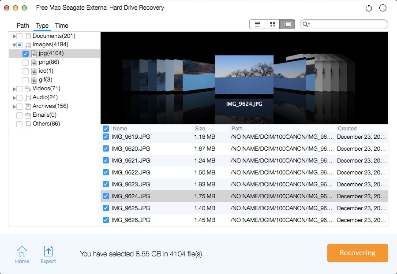The image size is (397, 274).
Task: Check the Videos(71) checkbox
Action: coord(19,89)
